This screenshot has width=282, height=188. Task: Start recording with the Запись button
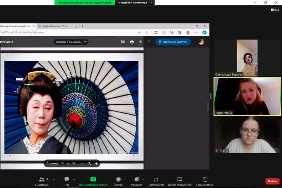point(118,181)
